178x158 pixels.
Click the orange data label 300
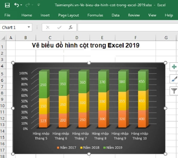click(102, 119)
